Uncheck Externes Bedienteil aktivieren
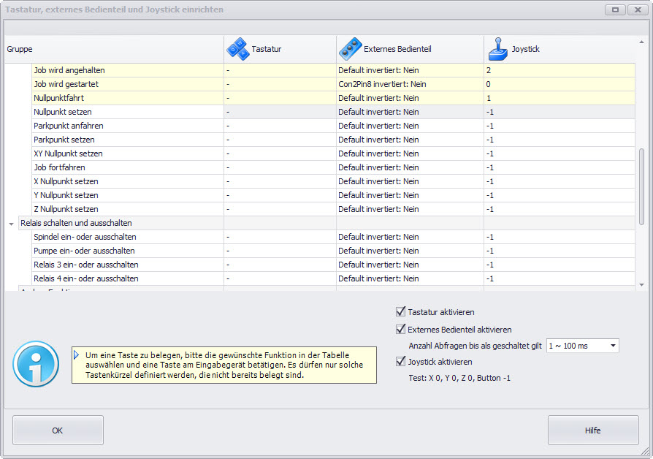This screenshot has width=653, height=459. 400,330
